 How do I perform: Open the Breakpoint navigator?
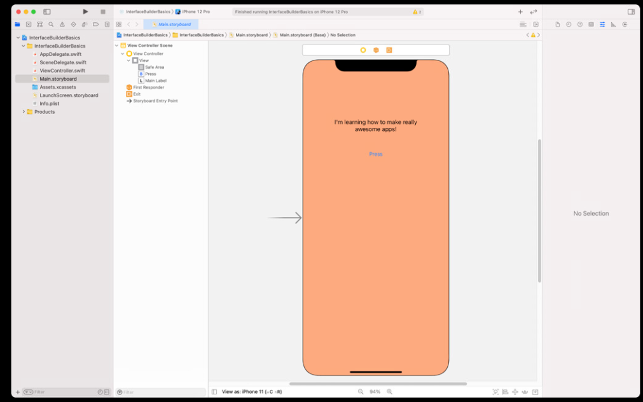[x=95, y=25]
